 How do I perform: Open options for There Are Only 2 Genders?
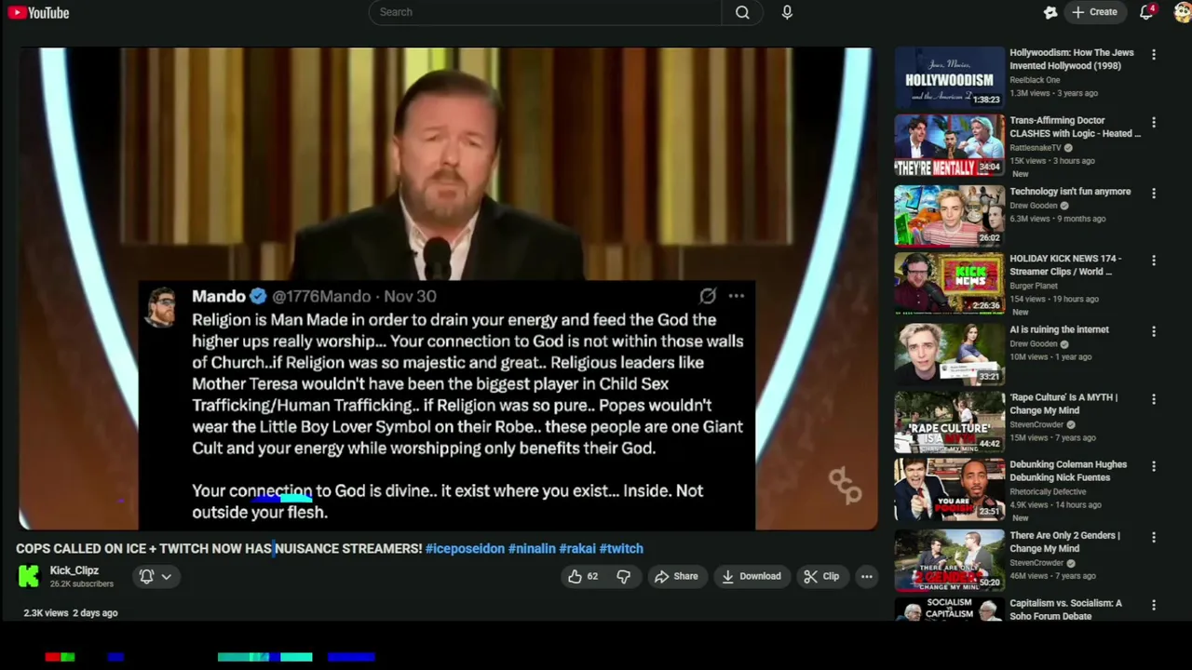pos(1154,537)
